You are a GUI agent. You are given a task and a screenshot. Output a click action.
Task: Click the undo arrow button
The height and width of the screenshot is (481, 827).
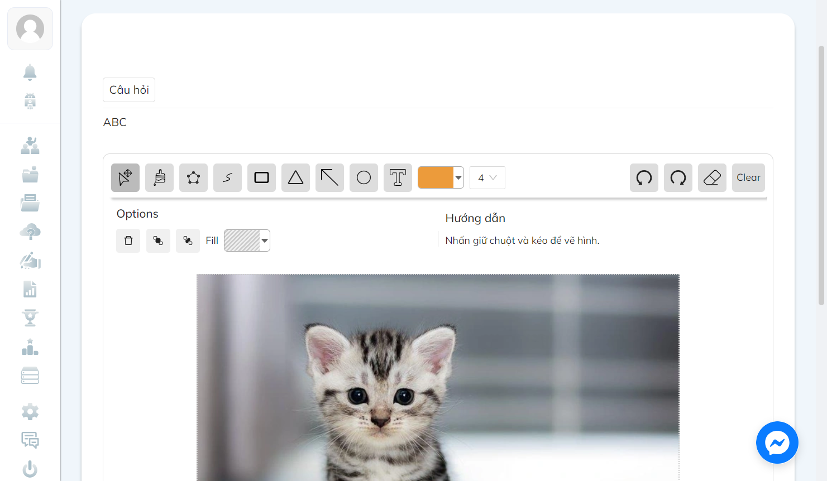pyautogui.click(x=644, y=177)
